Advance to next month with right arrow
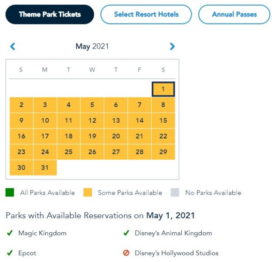275x262 pixels. (172, 46)
